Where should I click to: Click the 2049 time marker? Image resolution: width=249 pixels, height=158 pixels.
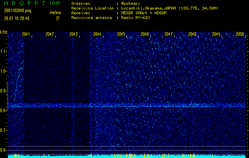(216, 34)
